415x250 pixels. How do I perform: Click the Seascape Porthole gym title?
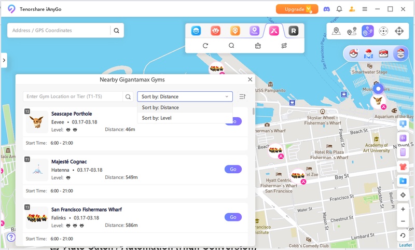coord(72,114)
